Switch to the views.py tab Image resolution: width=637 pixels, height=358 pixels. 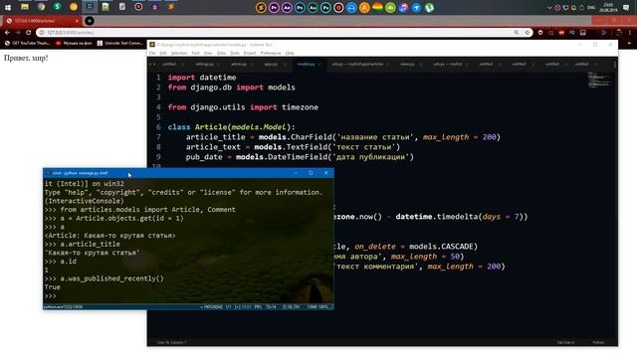[x=407, y=64]
